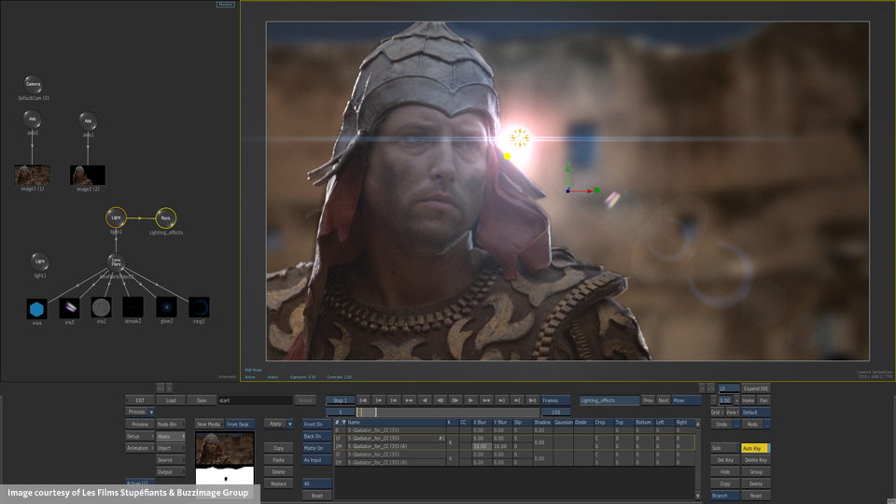Select the axis2 Axis node
The image size is (896, 504).
tap(32, 119)
